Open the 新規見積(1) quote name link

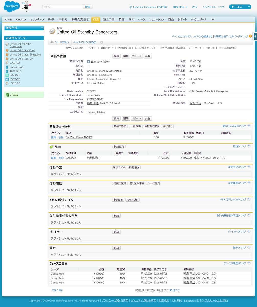tap(94, 158)
